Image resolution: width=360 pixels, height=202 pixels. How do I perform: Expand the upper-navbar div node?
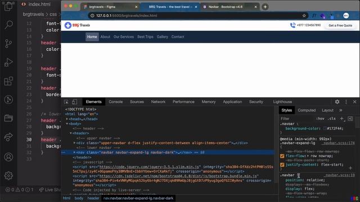(74, 143)
